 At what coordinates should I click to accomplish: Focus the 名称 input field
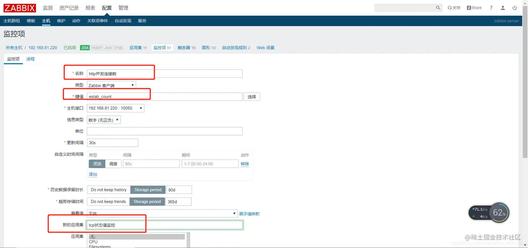(x=164, y=74)
